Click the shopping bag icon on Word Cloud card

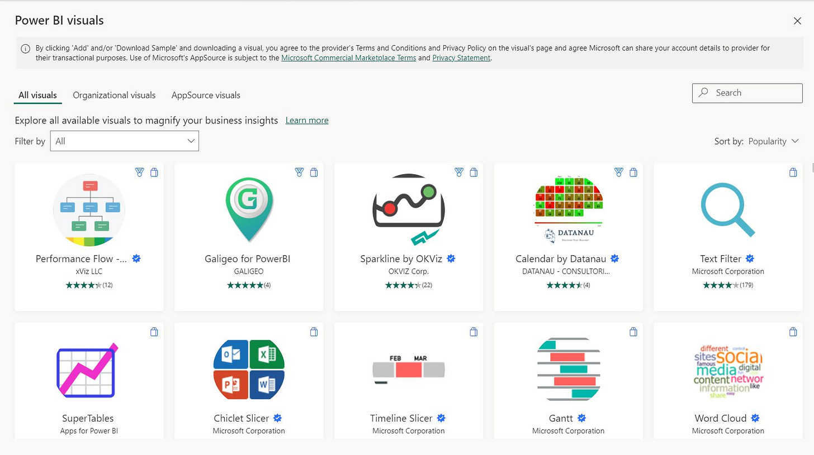click(x=793, y=332)
